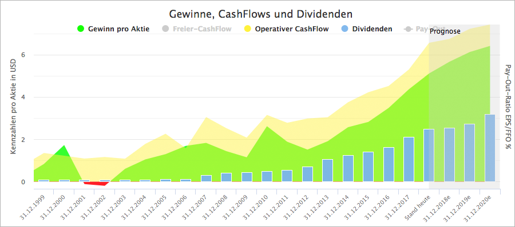
Task: Select the dividend bar for 31.12.2013
Action: [328, 171]
